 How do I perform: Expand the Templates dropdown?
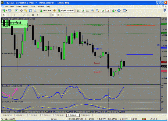click(x=127, y=10)
